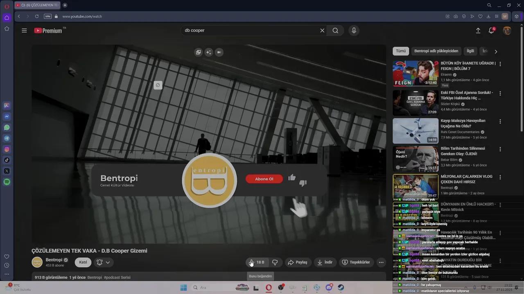
Task: Open options for Eski FBI Özel Ajanına video
Action: 500,94
